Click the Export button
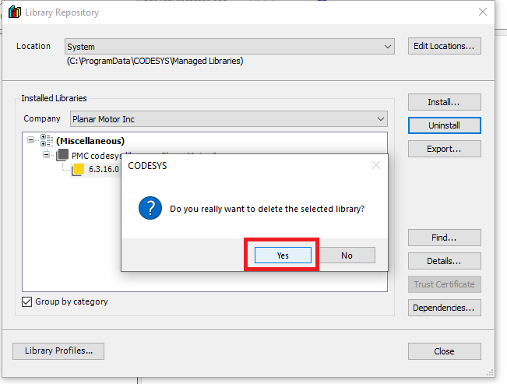The height and width of the screenshot is (384, 507). (444, 149)
